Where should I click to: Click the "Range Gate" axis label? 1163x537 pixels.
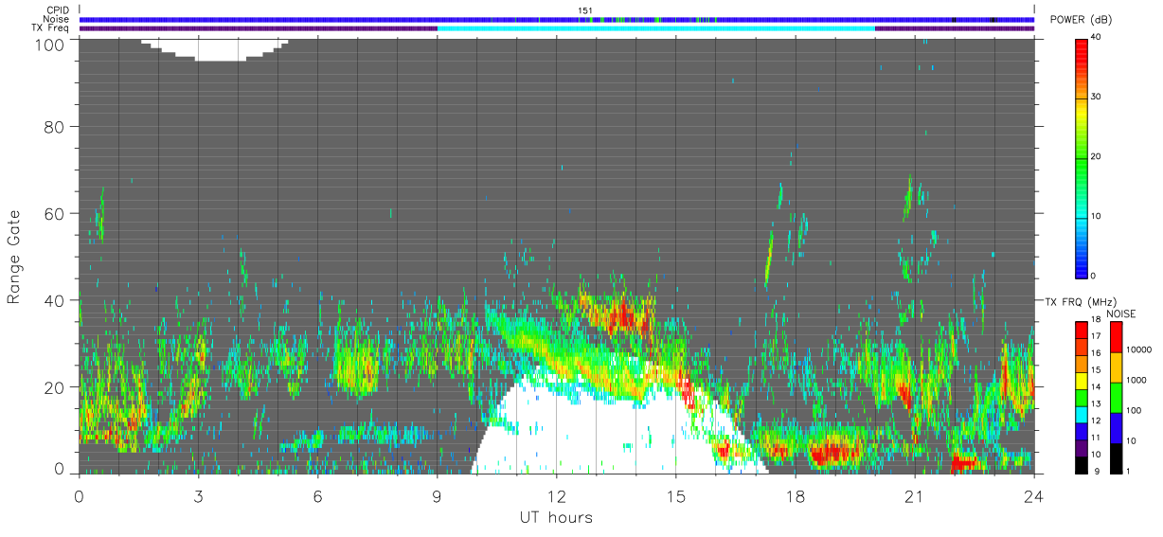pos(14,257)
